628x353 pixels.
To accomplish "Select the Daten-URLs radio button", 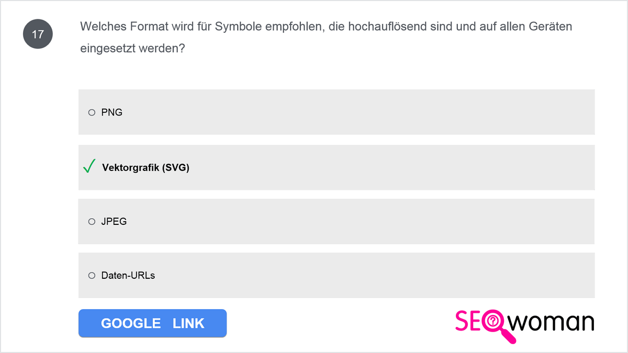I will (x=92, y=276).
